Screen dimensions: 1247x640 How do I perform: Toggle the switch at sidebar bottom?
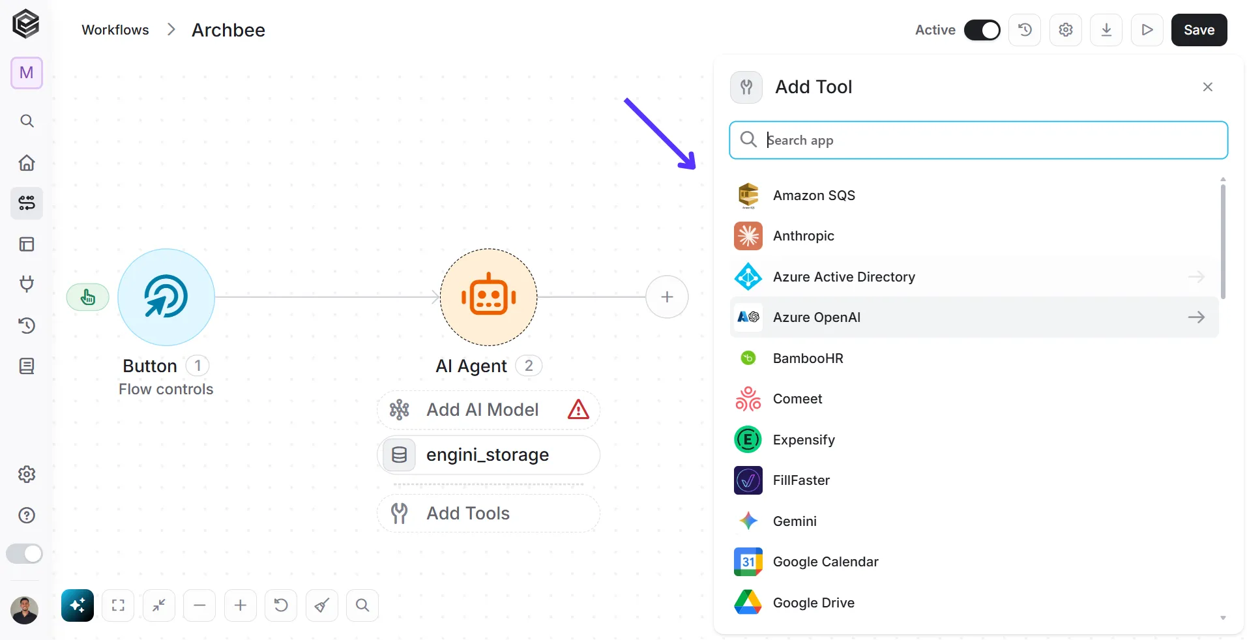[x=24, y=554]
